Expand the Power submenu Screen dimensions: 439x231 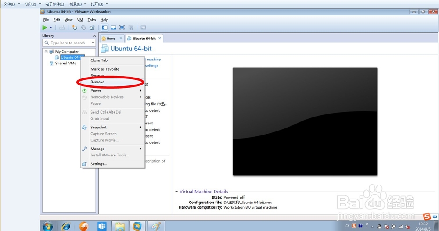click(113, 91)
